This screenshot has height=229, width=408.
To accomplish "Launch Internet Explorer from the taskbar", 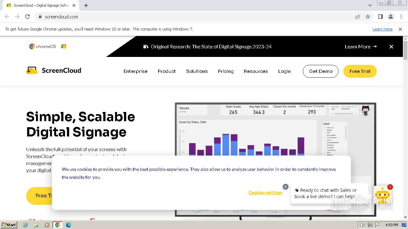I will coord(25,225).
